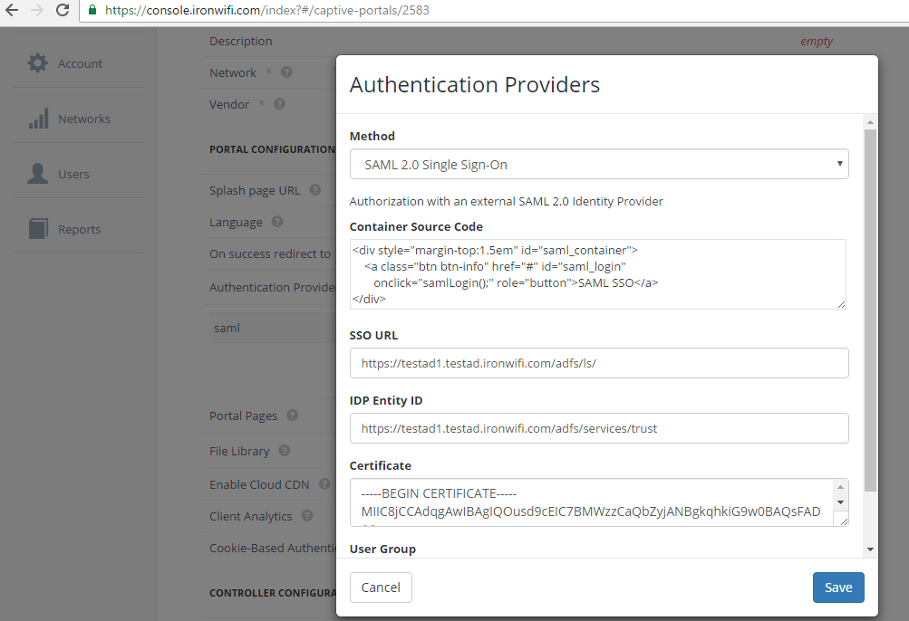Image resolution: width=909 pixels, height=621 pixels.
Task: Click into the SSO URL field
Action: tap(599, 363)
